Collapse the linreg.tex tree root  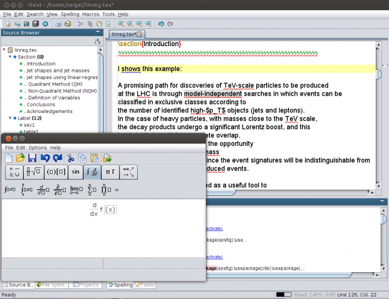coord(4,50)
